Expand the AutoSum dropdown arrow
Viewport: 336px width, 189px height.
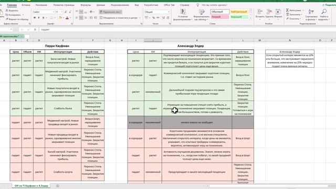303,10
